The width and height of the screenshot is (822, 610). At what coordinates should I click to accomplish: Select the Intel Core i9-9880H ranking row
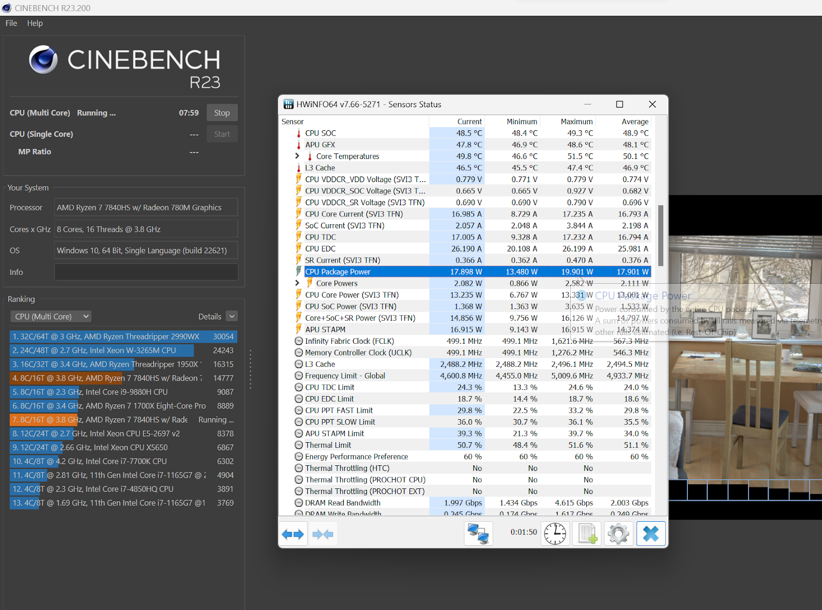pos(123,392)
